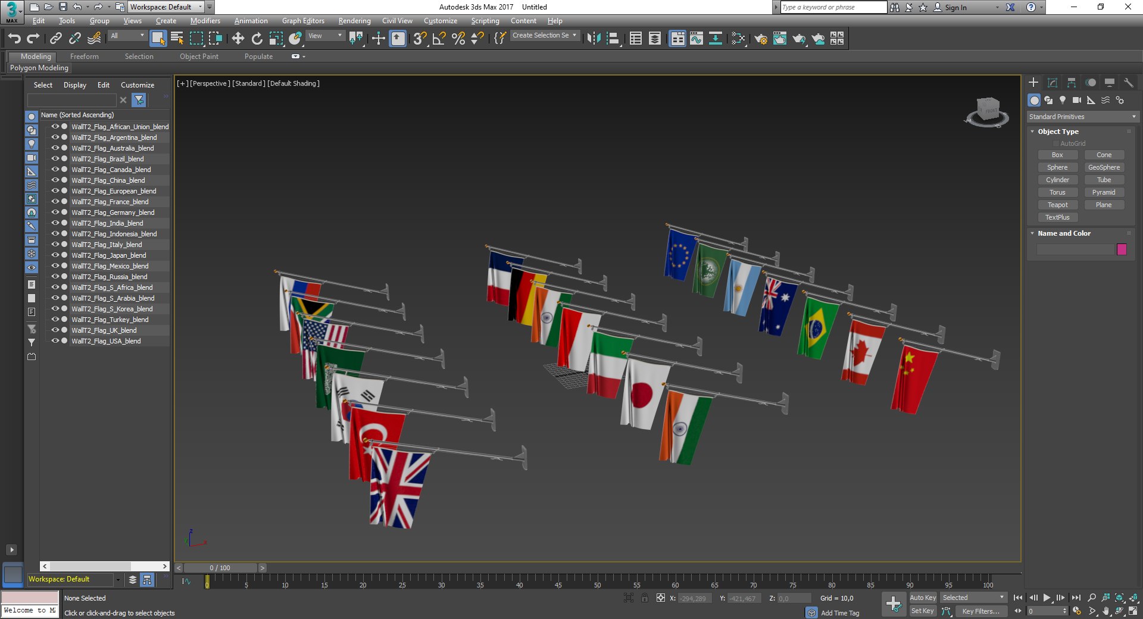
Task: Select Shapes category in Create panel
Action: pyautogui.click(x=1048, y=100)
